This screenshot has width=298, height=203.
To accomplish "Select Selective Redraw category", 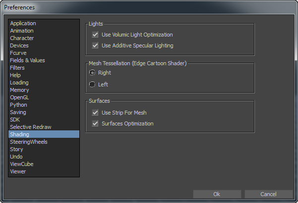I will 30,127.
